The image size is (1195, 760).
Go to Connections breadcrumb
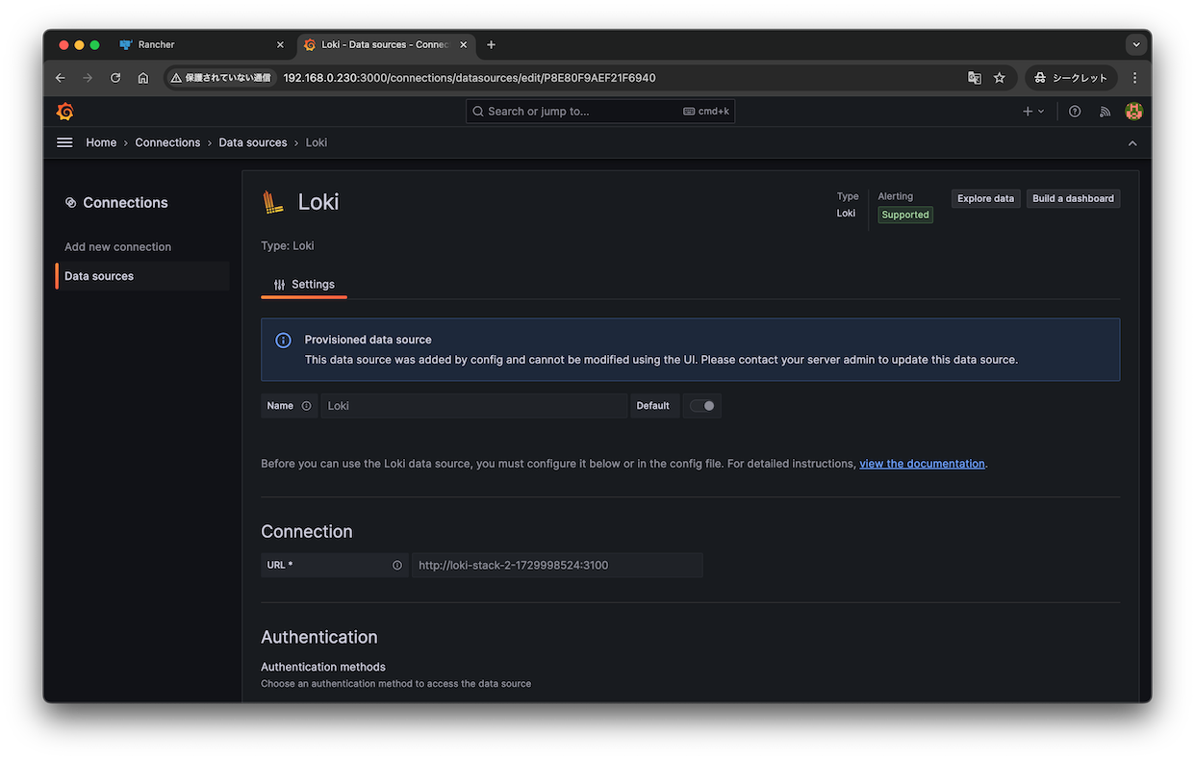(167, 142)
